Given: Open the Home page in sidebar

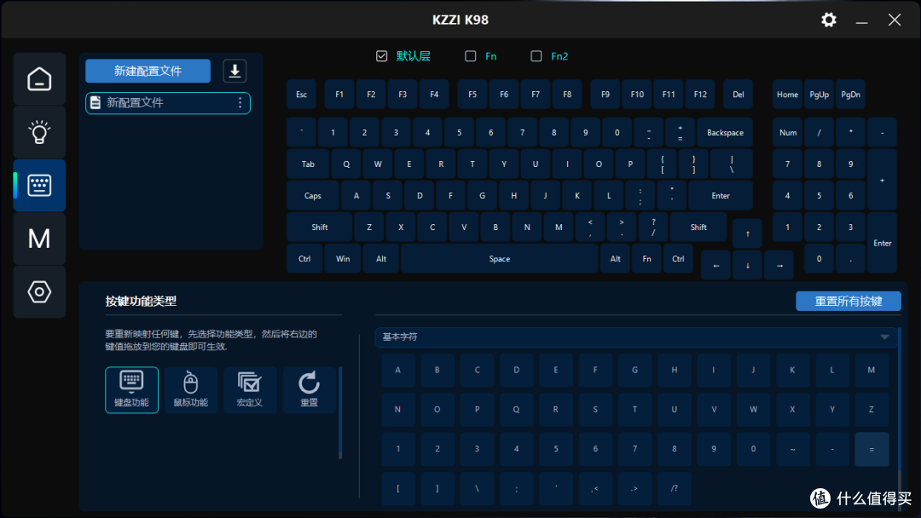Looking at the screenshot, I should click(39, 78).
